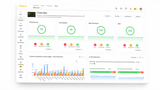Click the Home label on the chart axis

[36, 77]
